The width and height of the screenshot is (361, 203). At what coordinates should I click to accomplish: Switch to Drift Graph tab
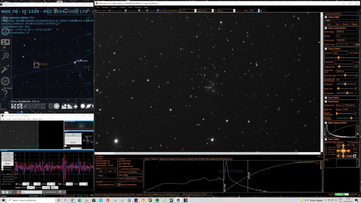pos(223,159)
